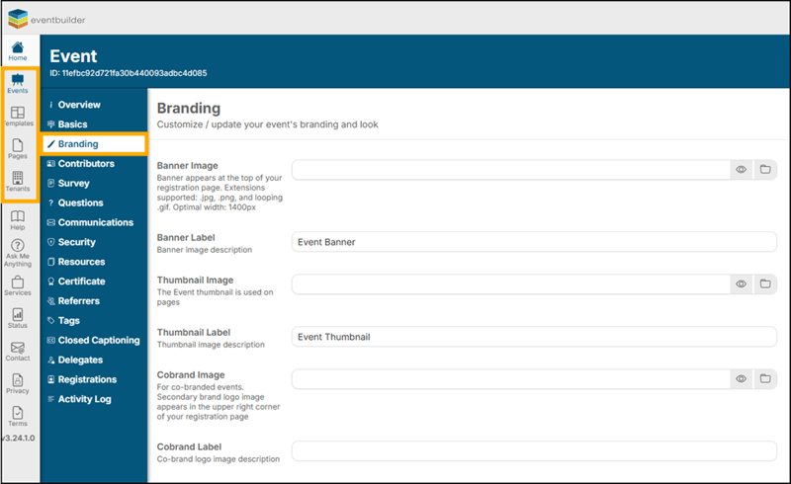Open the Activity Log link

click(84, 399)
